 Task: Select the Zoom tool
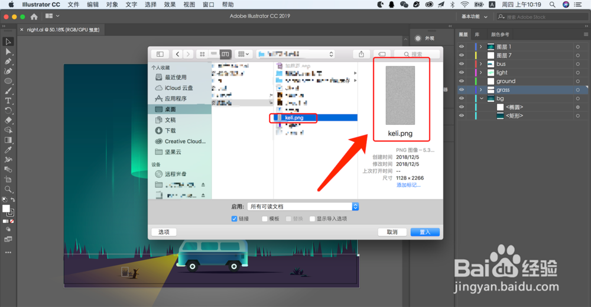point(8,189)
